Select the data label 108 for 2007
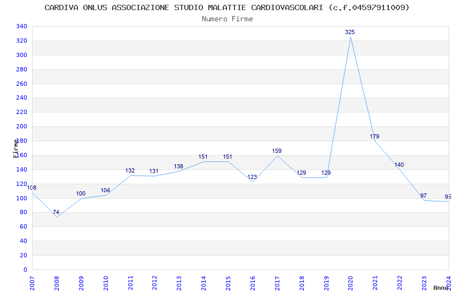This screenshot has height=293, width=454. pos(32,188)
